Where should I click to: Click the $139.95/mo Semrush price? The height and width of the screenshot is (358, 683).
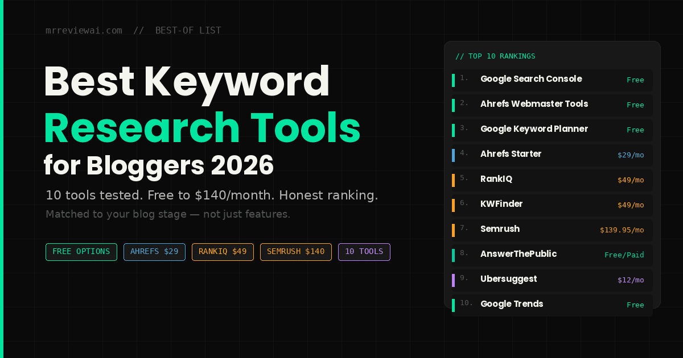622,230
